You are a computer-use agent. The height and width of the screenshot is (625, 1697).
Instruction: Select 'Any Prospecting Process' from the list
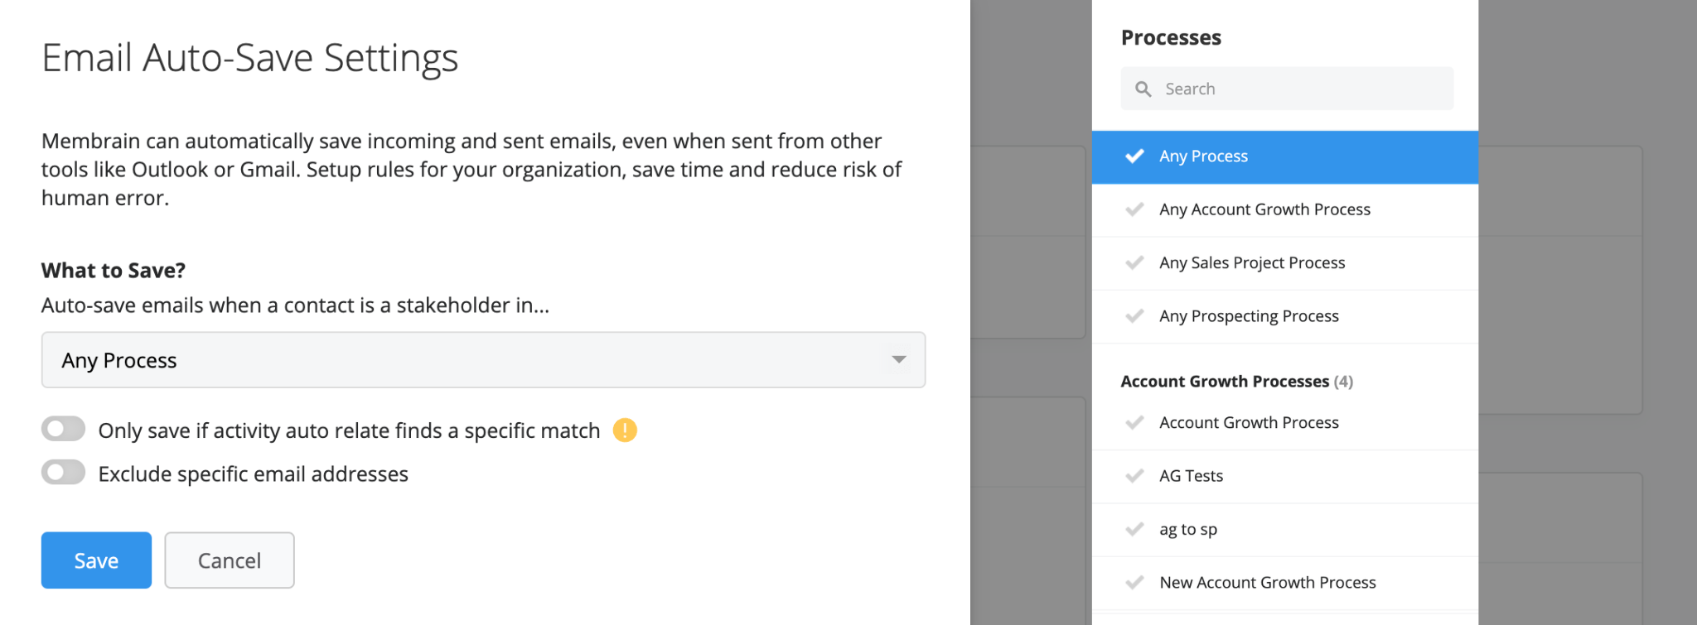(1249, 315)
